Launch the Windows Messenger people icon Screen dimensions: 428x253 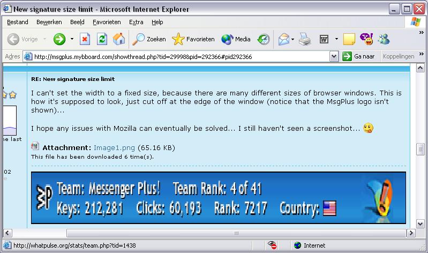pyautogui.click(x=384, y=39)
